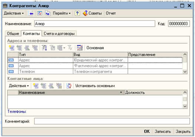Click edit contact person icon
Image resolution: width=195 pixels, height=137 pixels.
tap(51, 86)
